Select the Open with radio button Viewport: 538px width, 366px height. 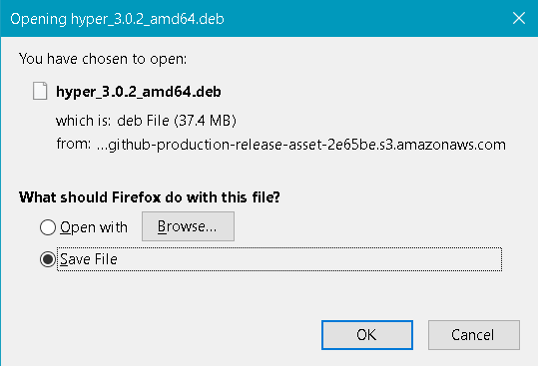pyautogui.click(x=48, y=227)
